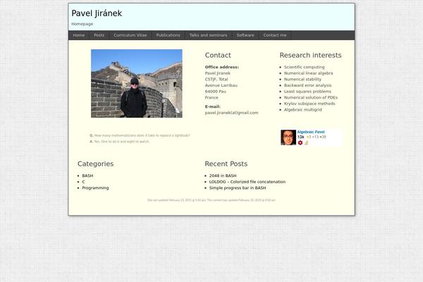Click the Categories heading
Screen dimensions: 423x282
pos(95,164)
